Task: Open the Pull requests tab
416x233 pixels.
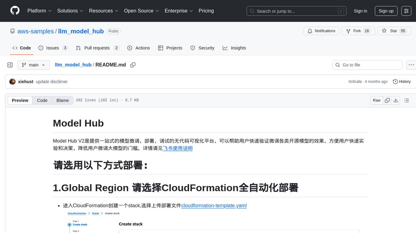Action: [x=98, y=48]
